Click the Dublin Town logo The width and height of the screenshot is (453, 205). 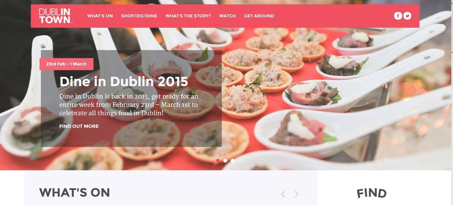pos(55,16)
